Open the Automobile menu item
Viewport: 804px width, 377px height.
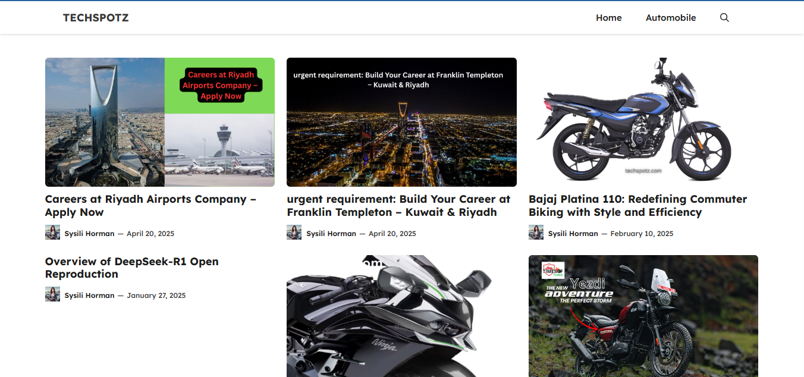(x=671, y=18)
